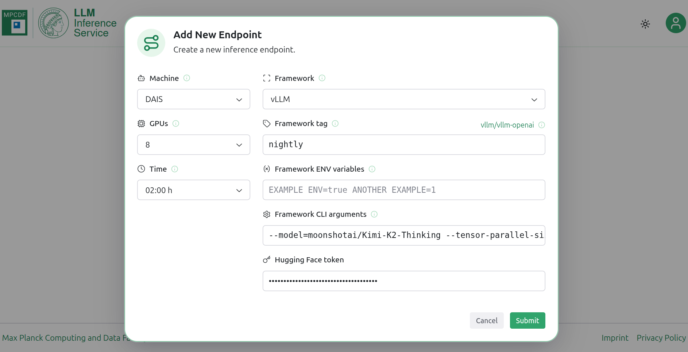Expand the GPUs selector showing 8
Viewport: 688px width, 352px height.
pos(193,145)
